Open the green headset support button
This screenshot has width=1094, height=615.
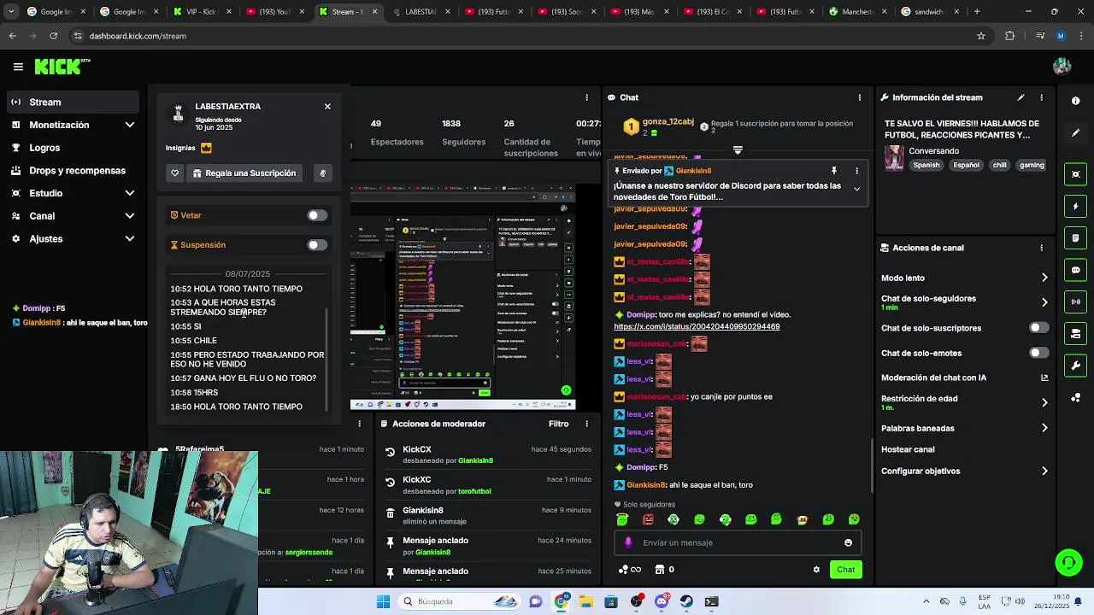pyautogui.click(x=1068, y=562)
